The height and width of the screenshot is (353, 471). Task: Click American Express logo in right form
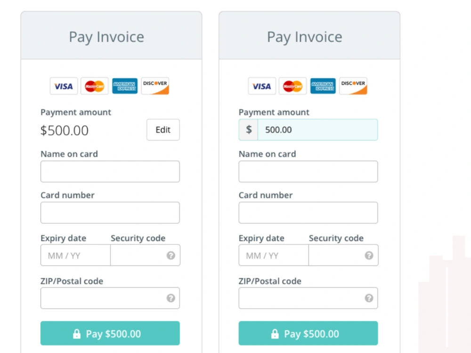(323, 86)
